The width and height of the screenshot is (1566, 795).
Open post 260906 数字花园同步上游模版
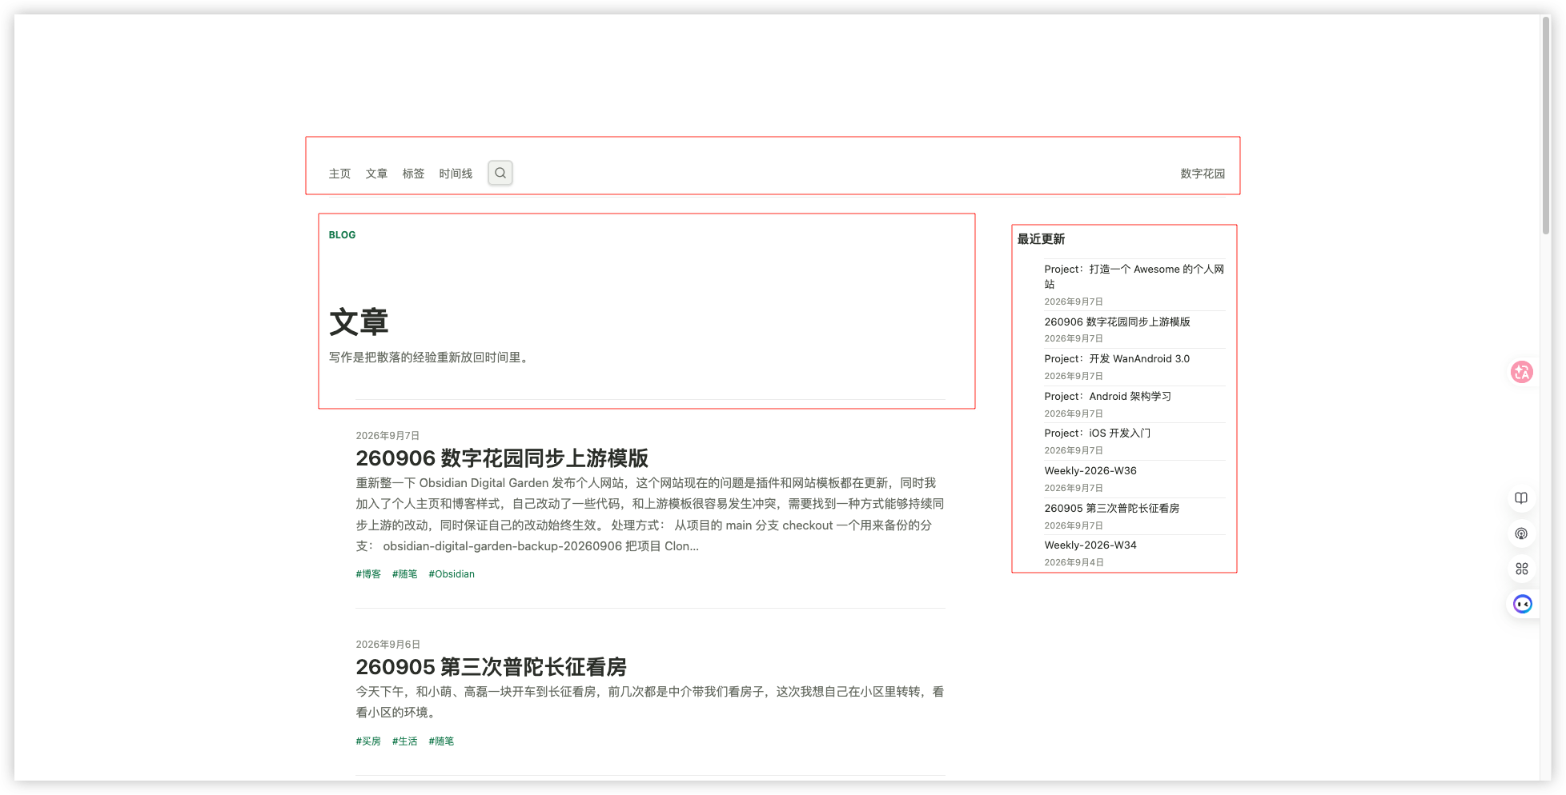pyautogui.click(x=502, y=458)
